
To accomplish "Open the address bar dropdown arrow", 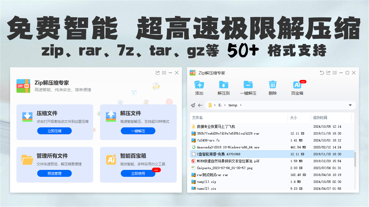I will coord(351,105).
